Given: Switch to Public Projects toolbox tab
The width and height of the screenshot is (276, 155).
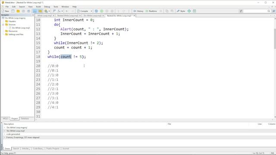Looking at the screenshot, I should pos(53,149).
